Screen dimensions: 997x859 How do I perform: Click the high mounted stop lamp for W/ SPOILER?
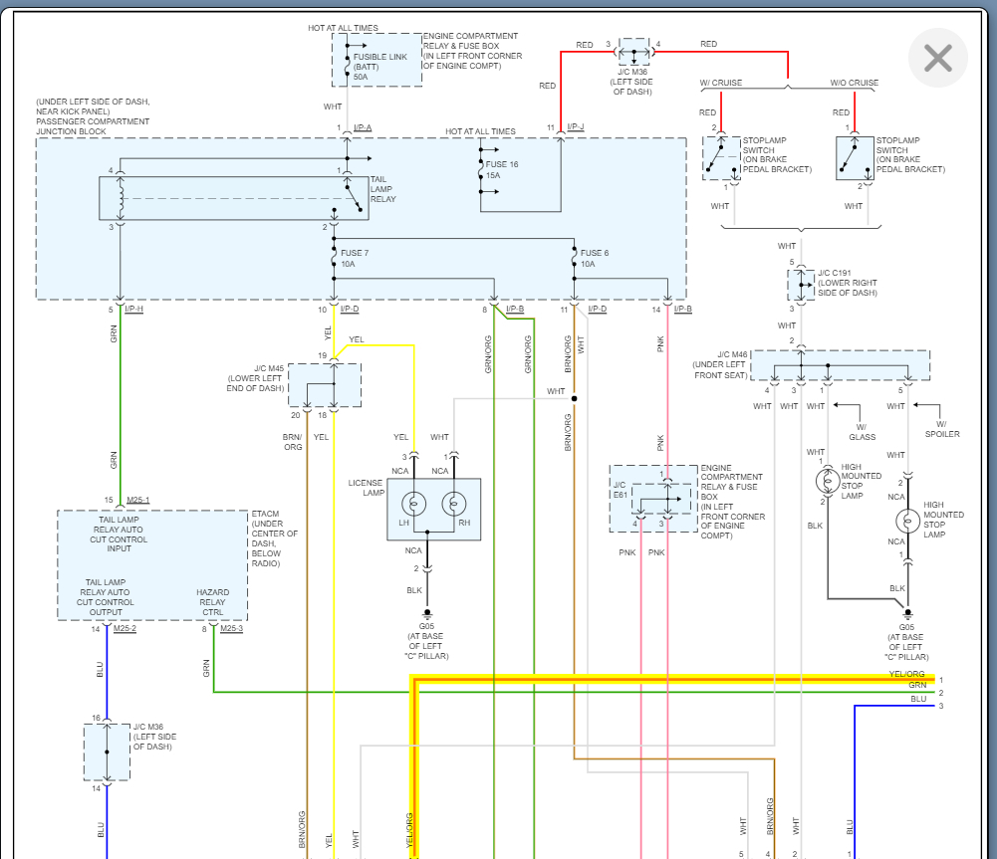point(907,521)
